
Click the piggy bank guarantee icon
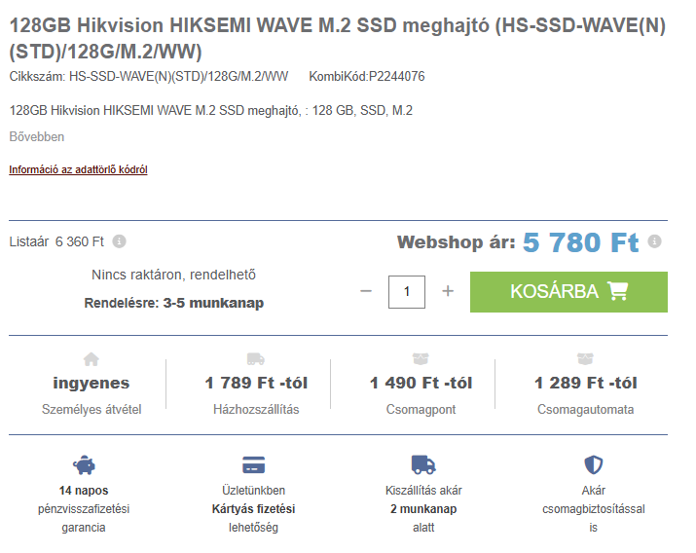[x=84, y=465]
